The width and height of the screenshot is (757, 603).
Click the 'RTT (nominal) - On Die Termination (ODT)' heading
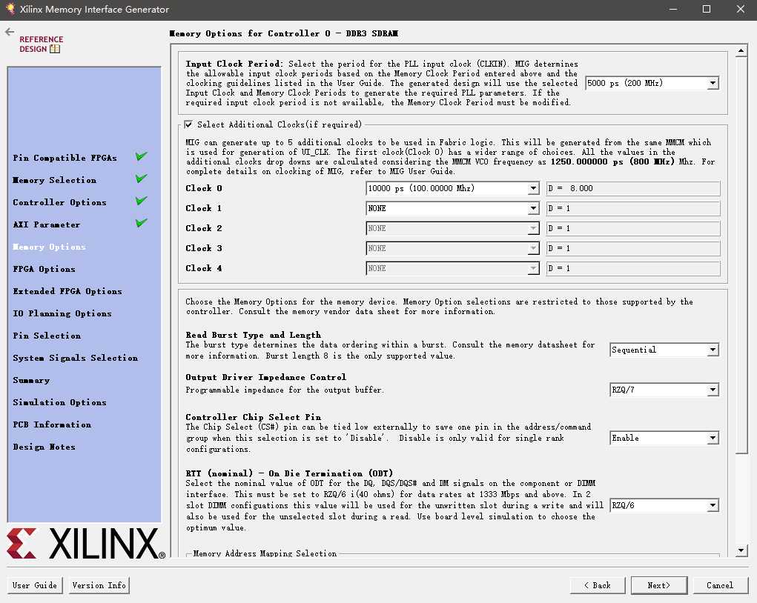(289, 473)
